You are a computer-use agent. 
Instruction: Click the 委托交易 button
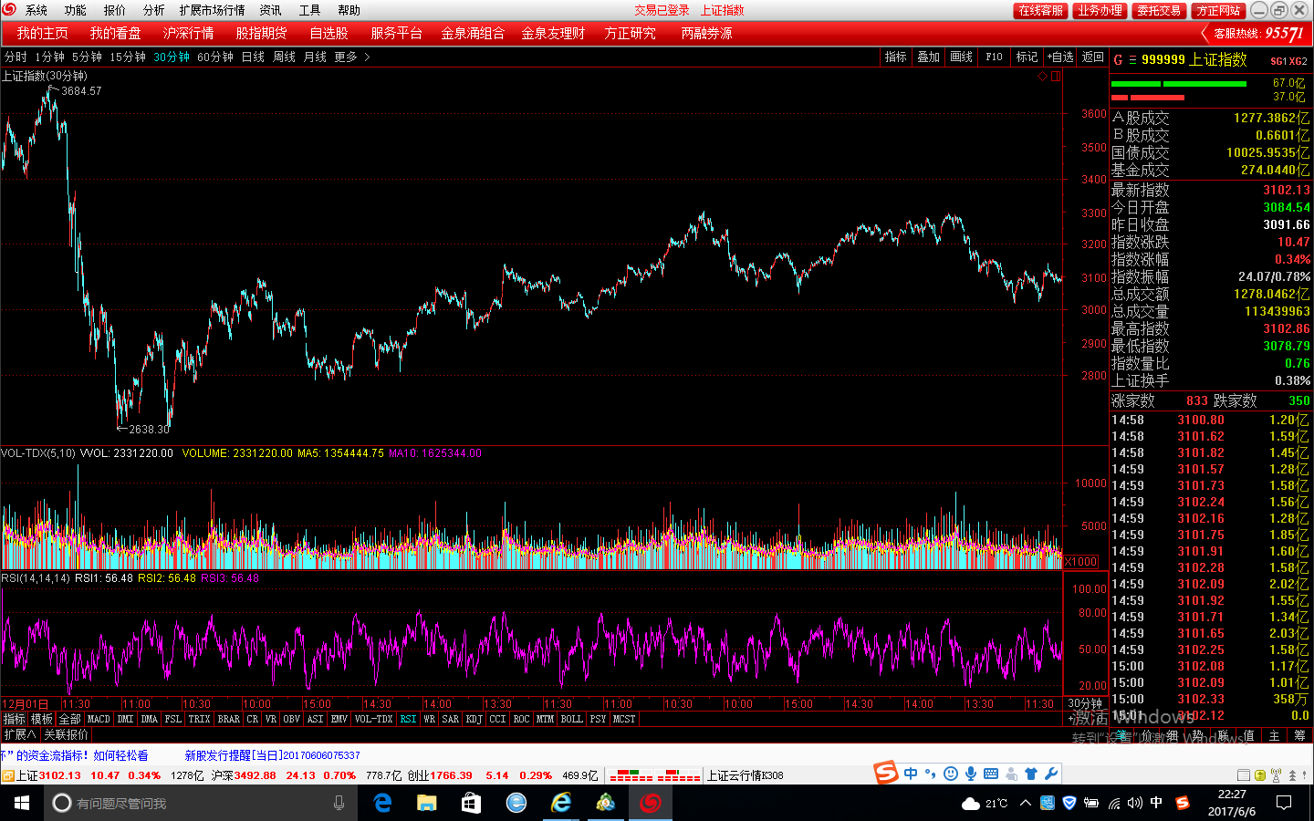[1159, 10]
